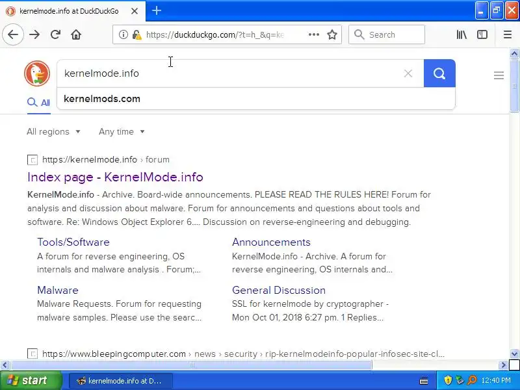Click the bleepingcomputer.com result URL
This screenshot has width=520, height=390.
(x=243, y=354)
